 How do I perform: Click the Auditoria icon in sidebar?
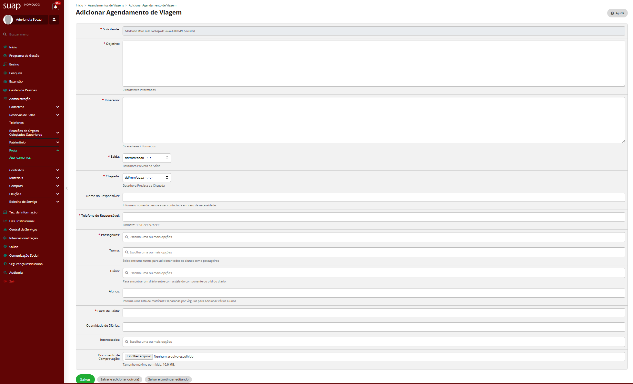(x=5, y=272)
